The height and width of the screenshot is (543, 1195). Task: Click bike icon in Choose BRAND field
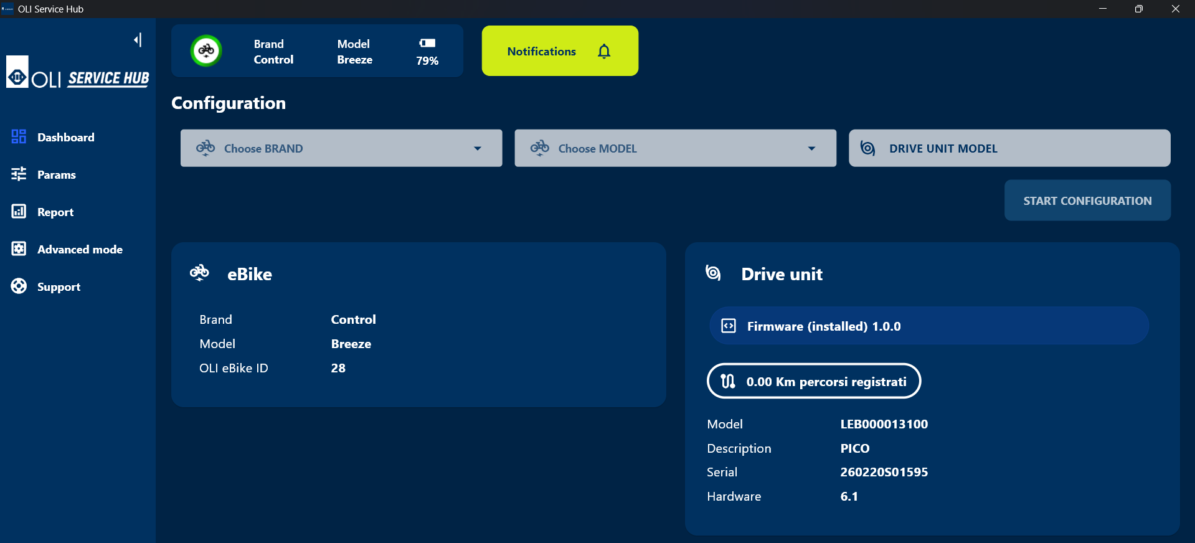pyautogui.click(x=205, y=148)
